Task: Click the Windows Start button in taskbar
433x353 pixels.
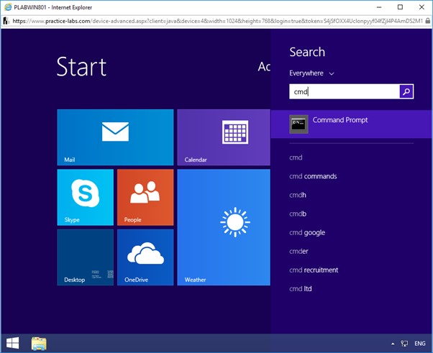Action: [12, 343]
